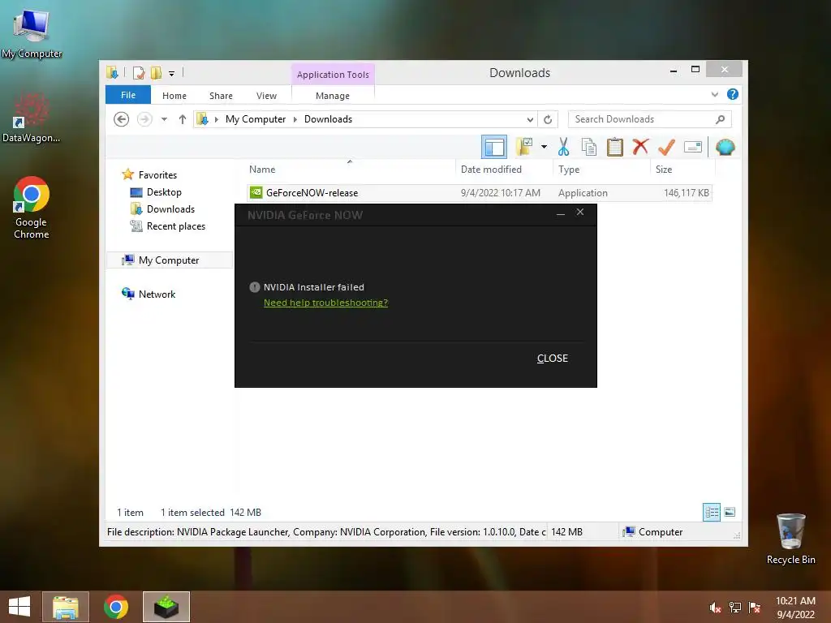Open File Explorer from the taskbar
Screen dimensions: 831x623
point(66,607)
